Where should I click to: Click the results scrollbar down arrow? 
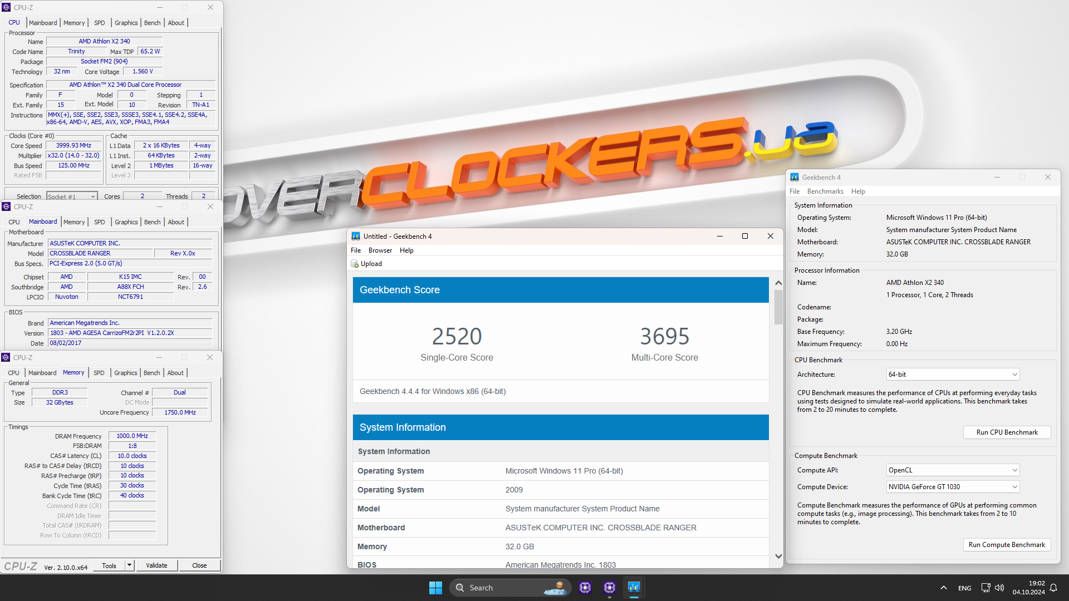pos(778,556)
